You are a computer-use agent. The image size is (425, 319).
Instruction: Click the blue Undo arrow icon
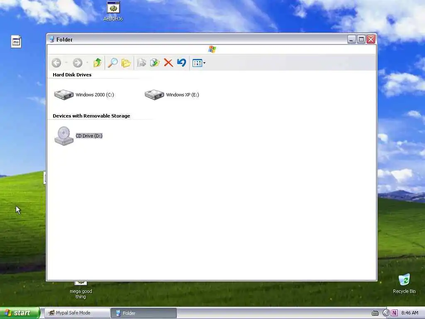pos(182,63)
